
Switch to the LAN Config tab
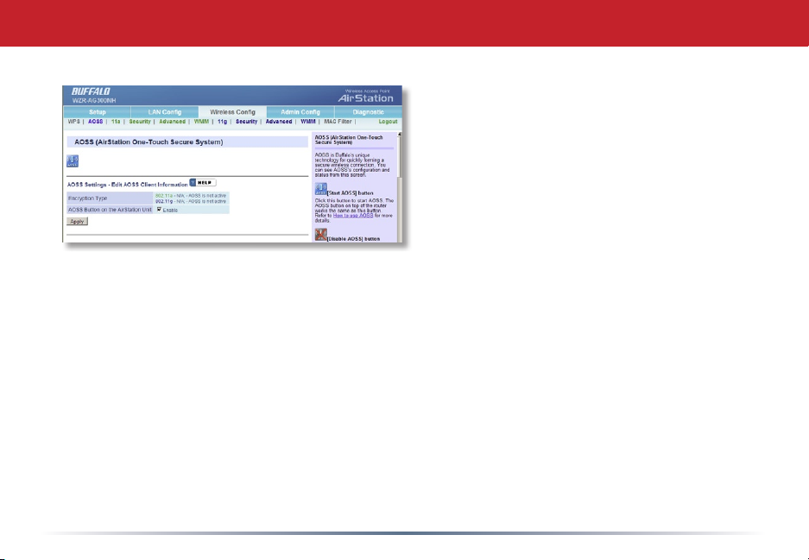coord(165,112)
